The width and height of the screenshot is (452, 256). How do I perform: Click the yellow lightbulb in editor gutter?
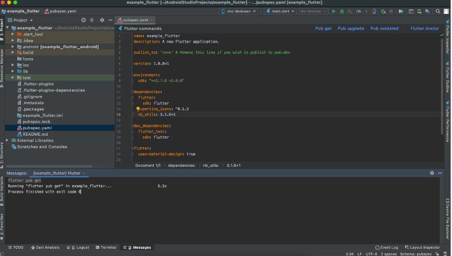[138, 109]
